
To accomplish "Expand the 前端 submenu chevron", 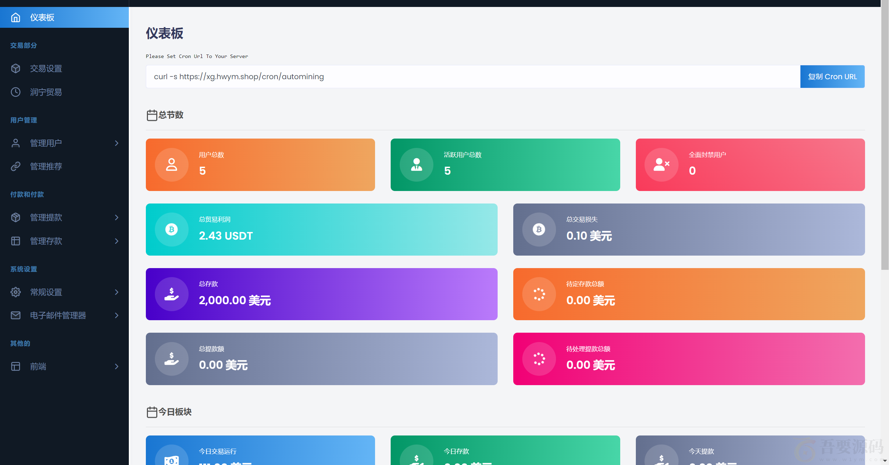I will click(117, 366).
